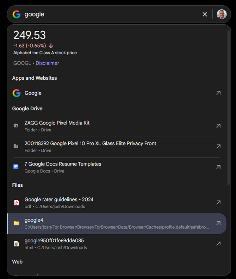Click the -1.63 (-0.65%) change value
The height and width of the screenshot is (279, 236).
(30, 46)
